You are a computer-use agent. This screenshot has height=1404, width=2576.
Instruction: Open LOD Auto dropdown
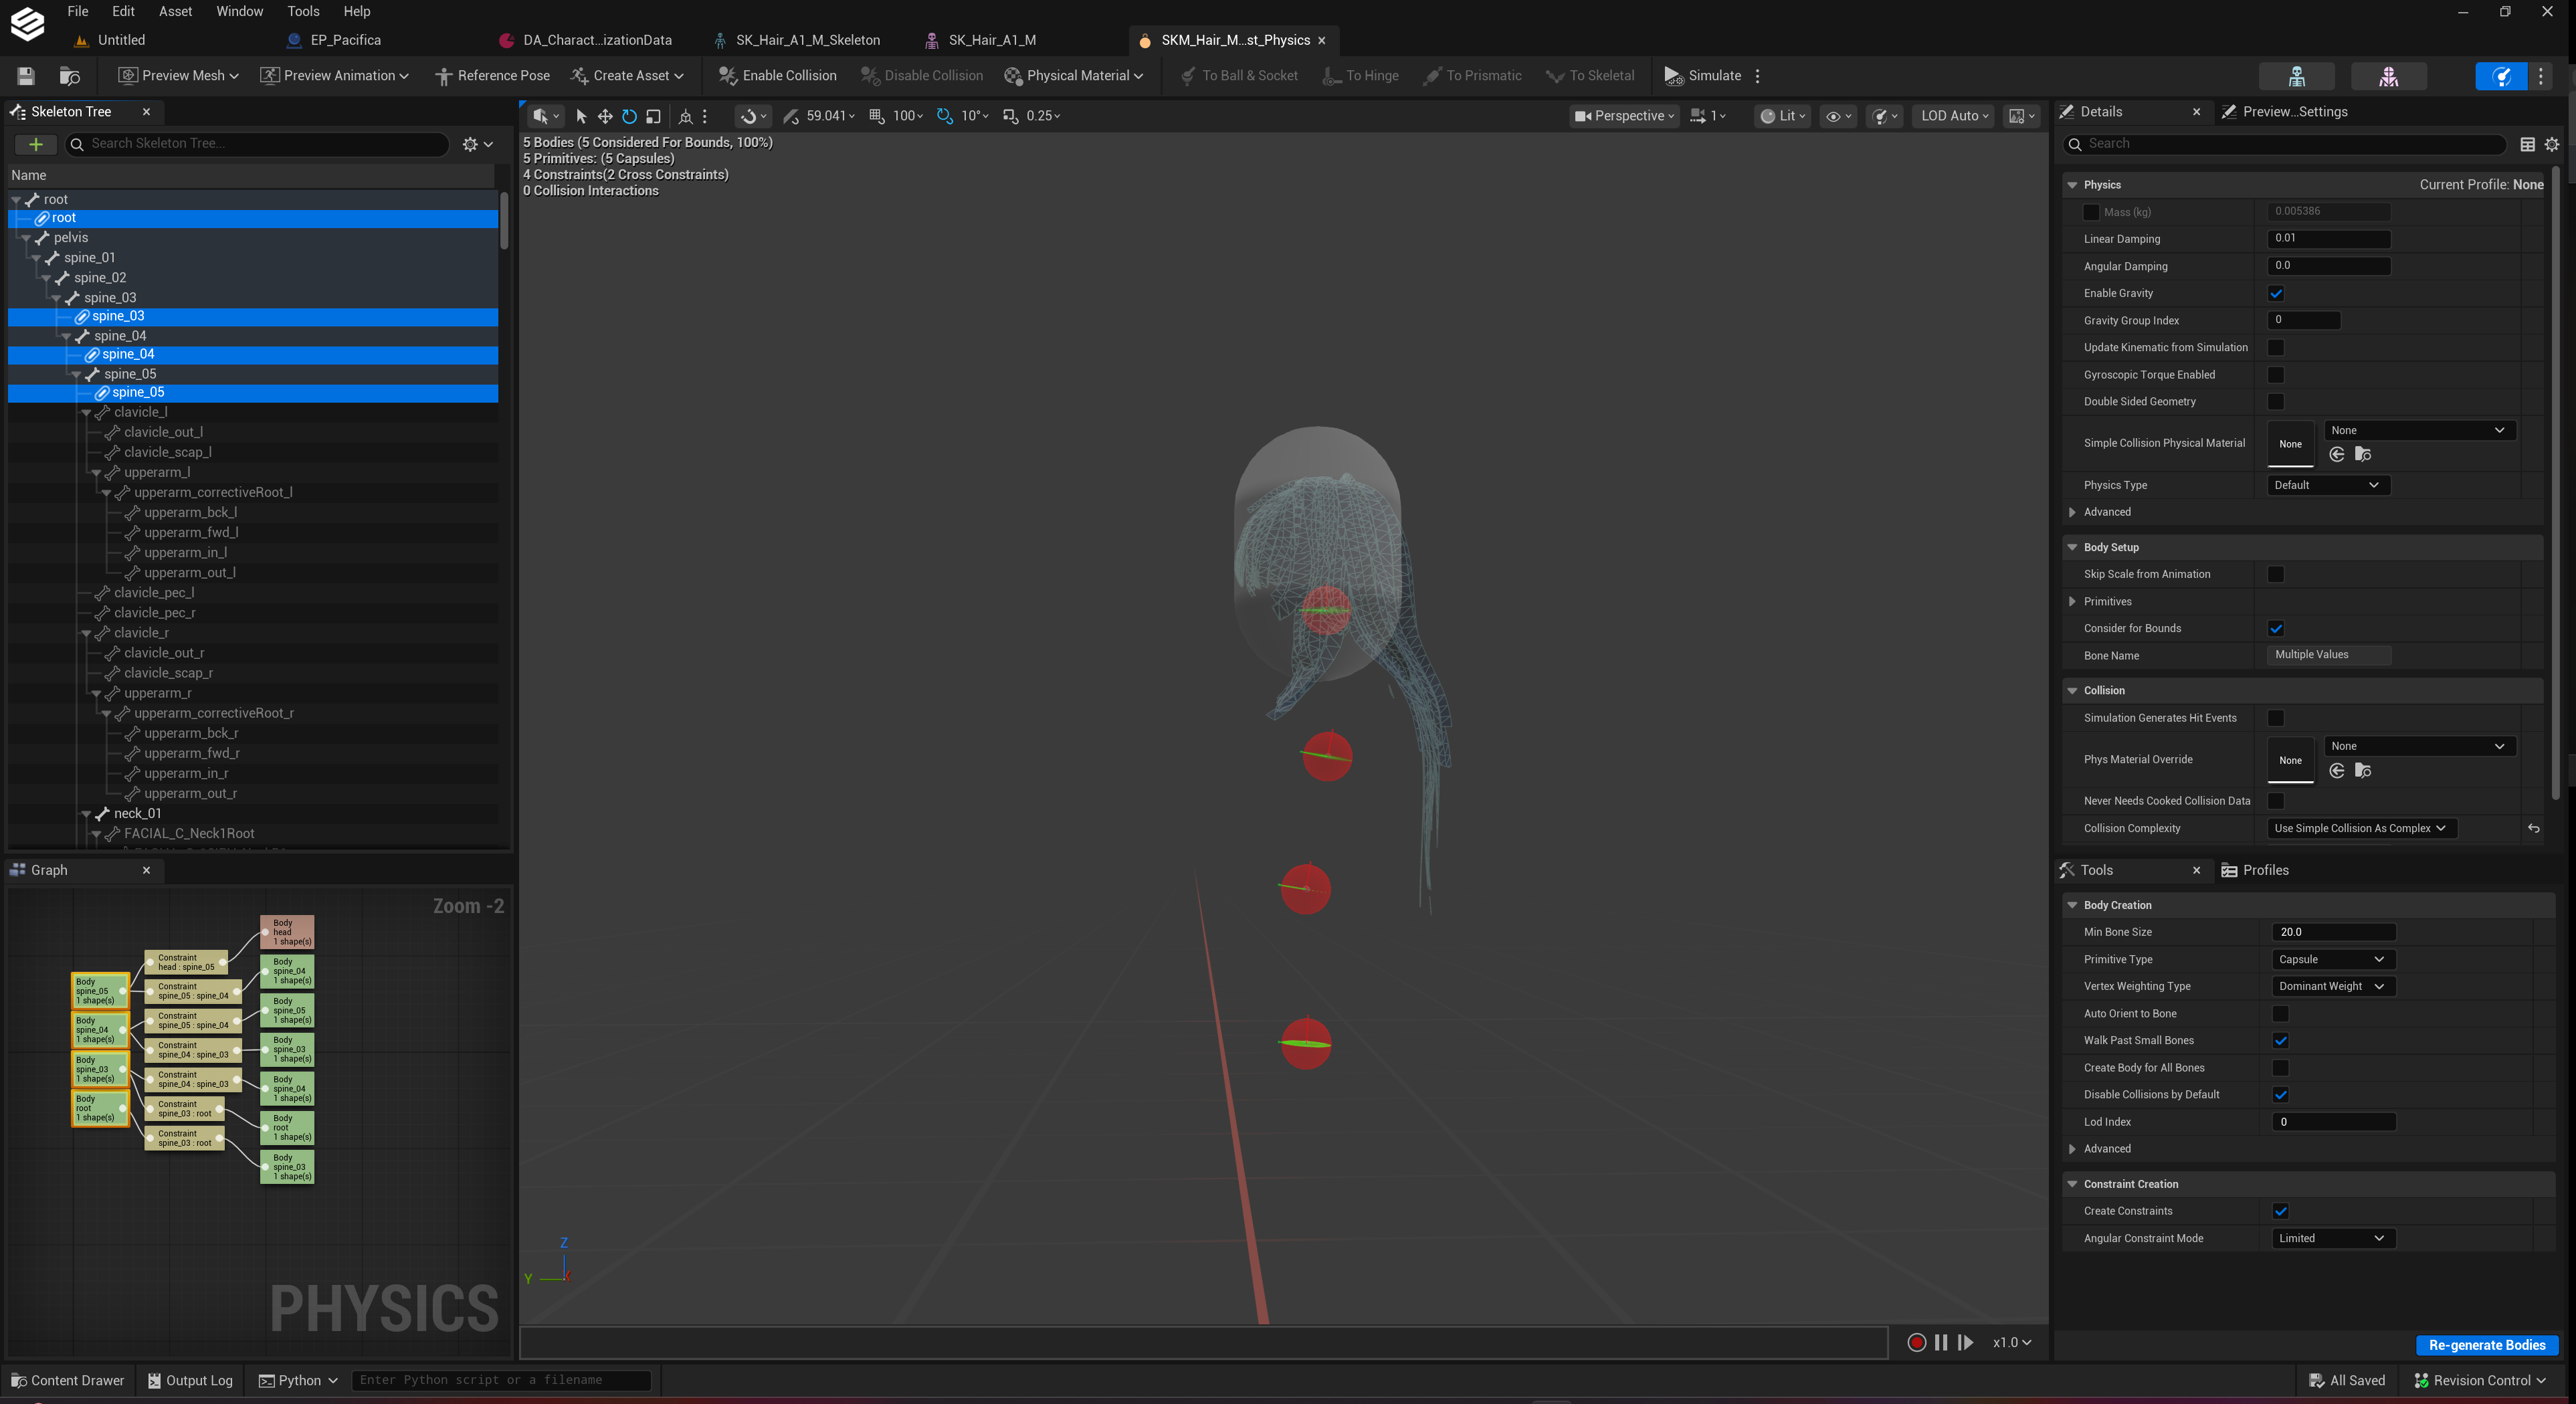[1955, 116]
